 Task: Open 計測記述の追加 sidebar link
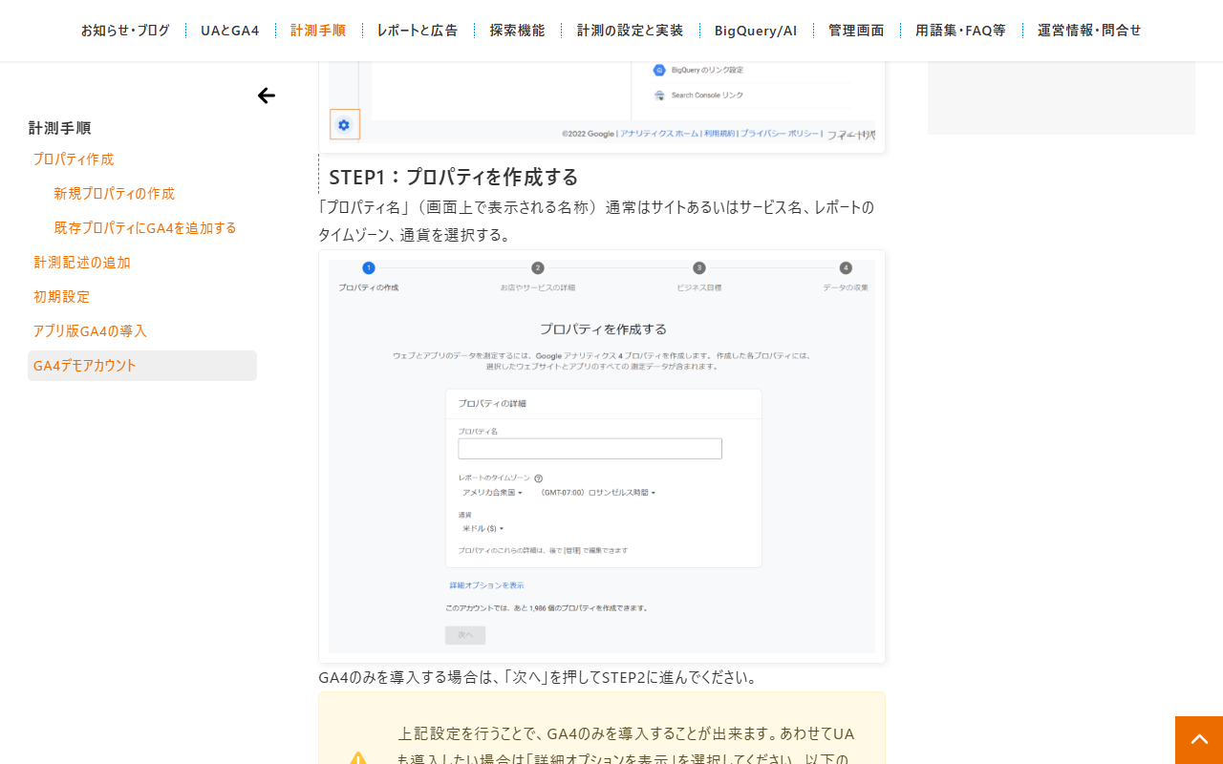coord(82,262)
